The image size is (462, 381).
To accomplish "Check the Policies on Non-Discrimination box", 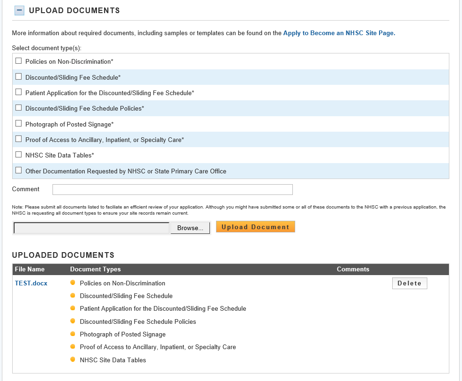I will click(x=19, y=61).
